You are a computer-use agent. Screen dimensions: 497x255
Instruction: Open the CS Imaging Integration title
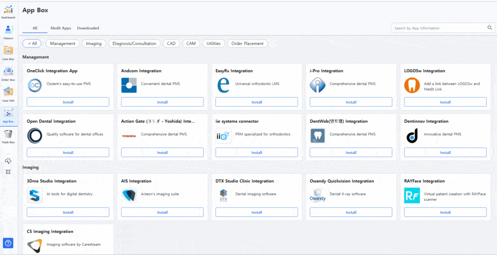pos(50,232)
